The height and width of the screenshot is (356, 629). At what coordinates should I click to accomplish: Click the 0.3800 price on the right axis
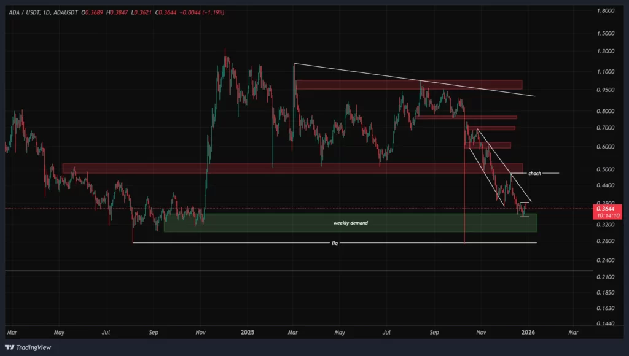click(x=604, y=203)
